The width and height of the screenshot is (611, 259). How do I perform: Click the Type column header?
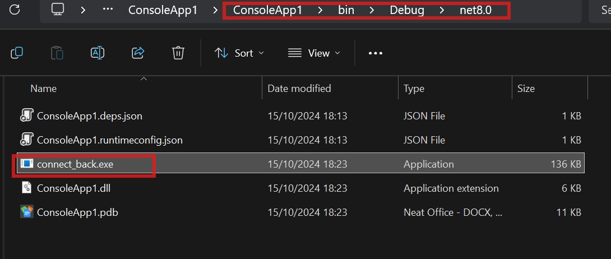tap(414, 89)
